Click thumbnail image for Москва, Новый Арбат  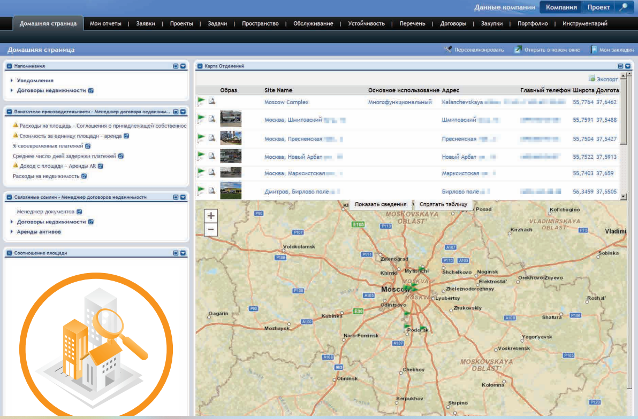click(x=231, y=156)
